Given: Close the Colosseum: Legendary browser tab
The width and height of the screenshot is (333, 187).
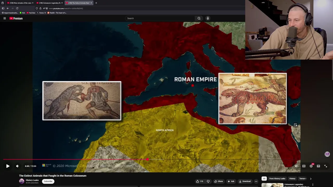Looking at the screenshot, I should (x=62, y=3).
